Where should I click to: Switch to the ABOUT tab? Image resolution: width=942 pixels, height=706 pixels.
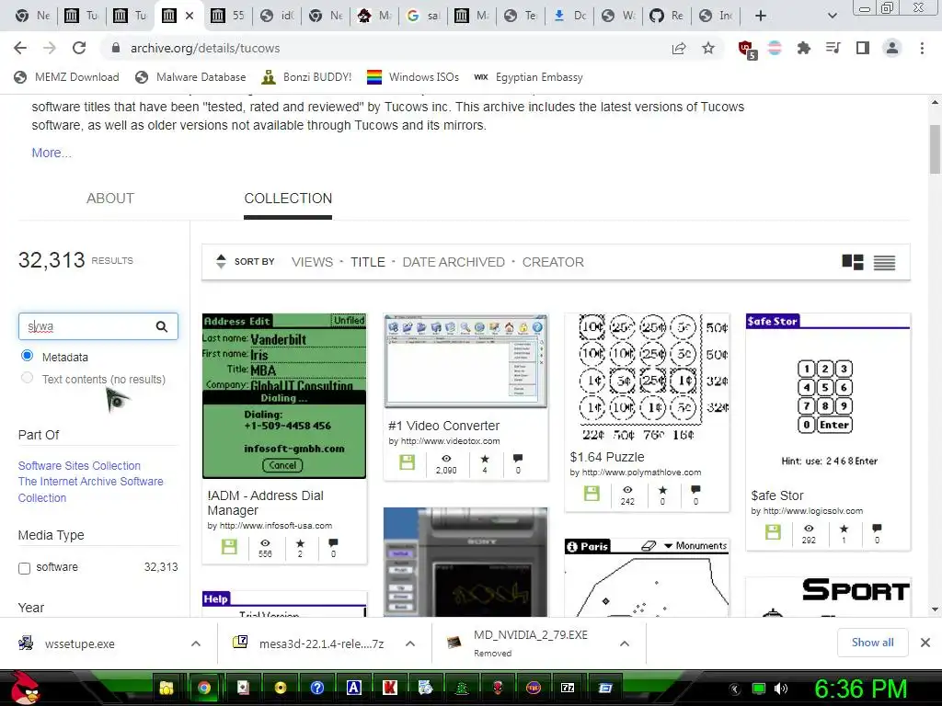[x=110, y=199]
